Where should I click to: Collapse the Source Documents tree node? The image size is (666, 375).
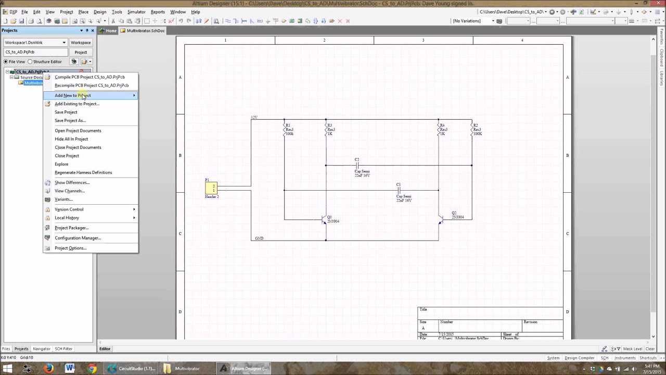coord(11,77)
